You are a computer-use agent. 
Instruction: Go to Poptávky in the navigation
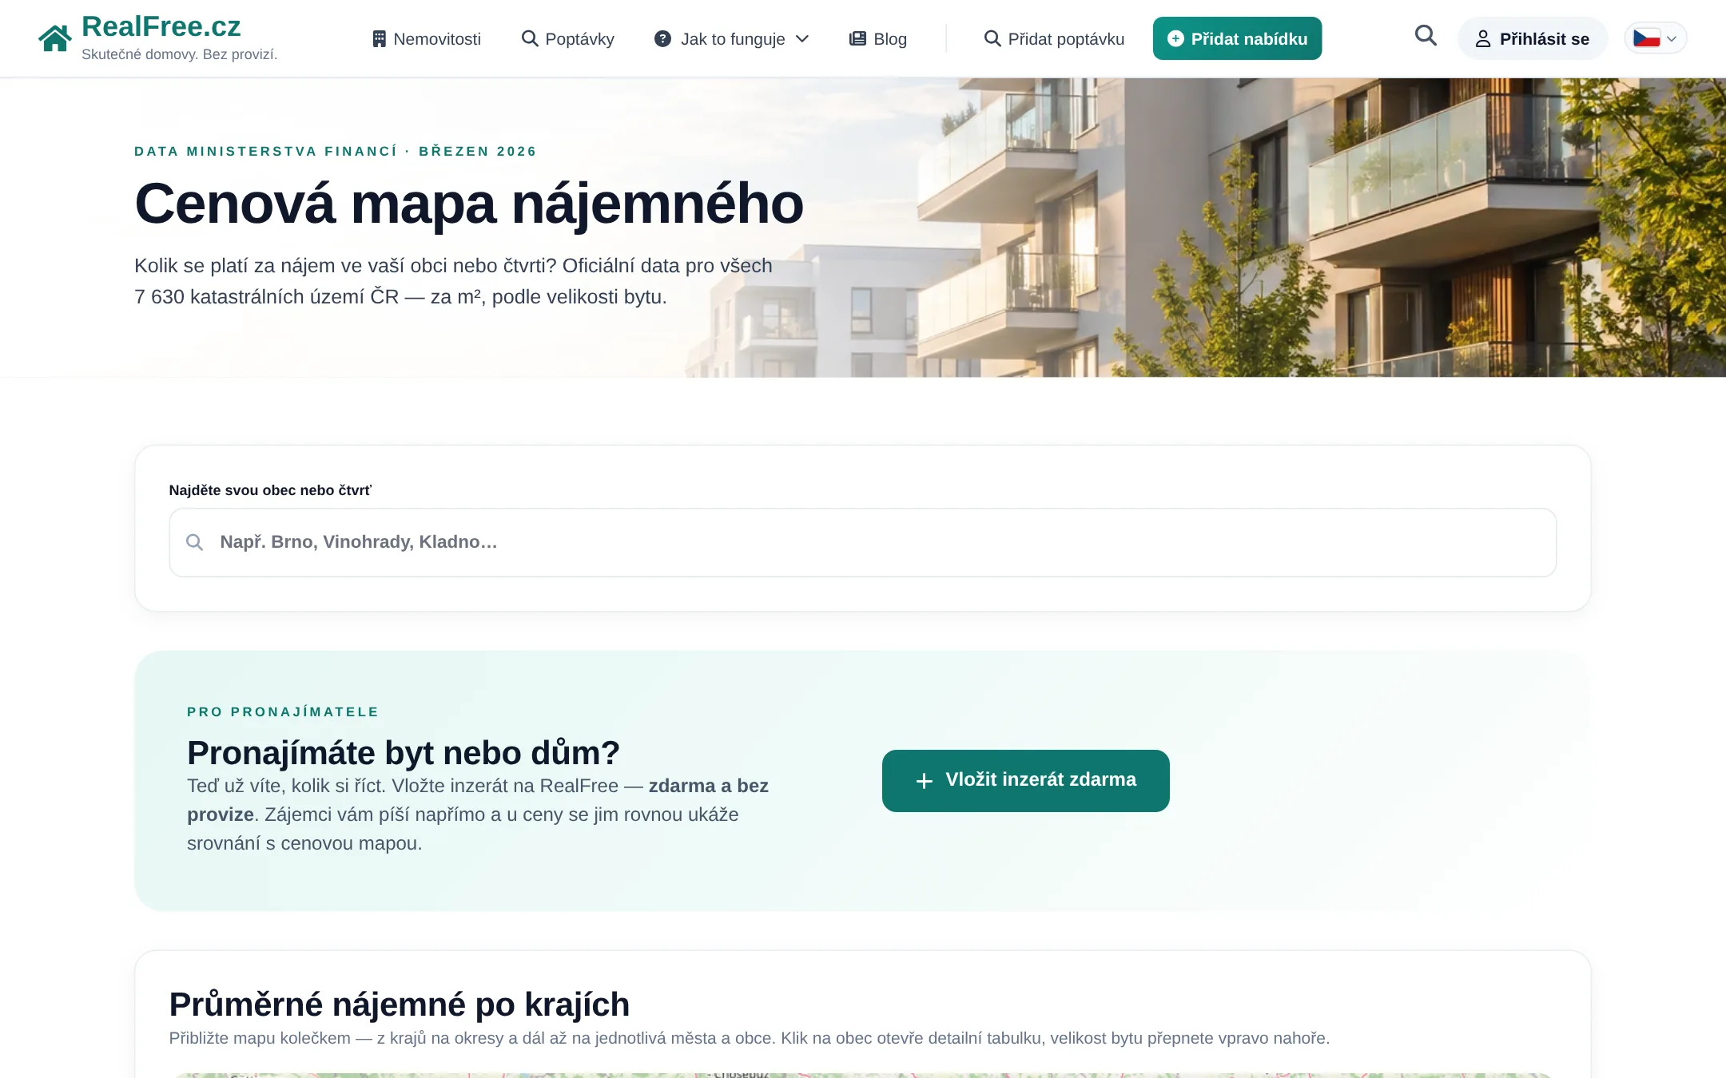[568, 38]
